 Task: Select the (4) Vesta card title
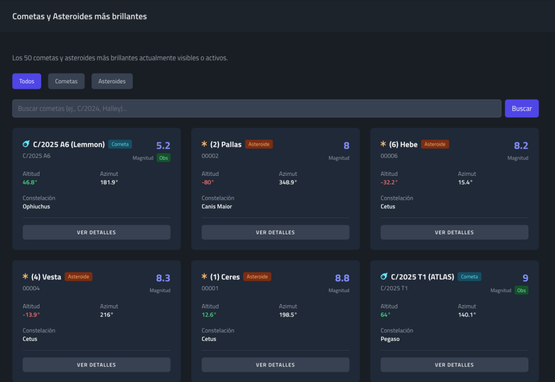pos(46,276)
